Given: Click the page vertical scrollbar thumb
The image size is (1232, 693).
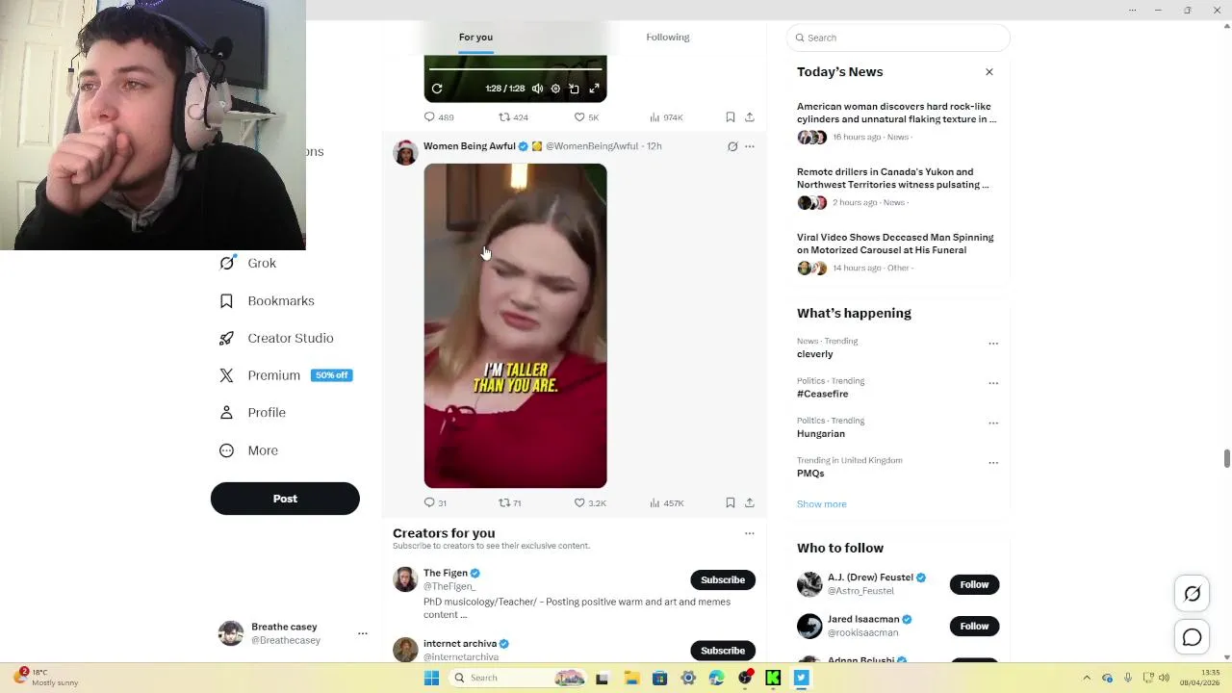Looking at the screenshot, I should (1226, 458).
